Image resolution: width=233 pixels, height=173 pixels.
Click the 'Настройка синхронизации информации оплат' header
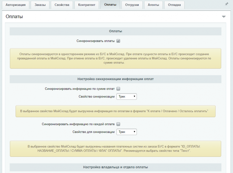[115, 79]
